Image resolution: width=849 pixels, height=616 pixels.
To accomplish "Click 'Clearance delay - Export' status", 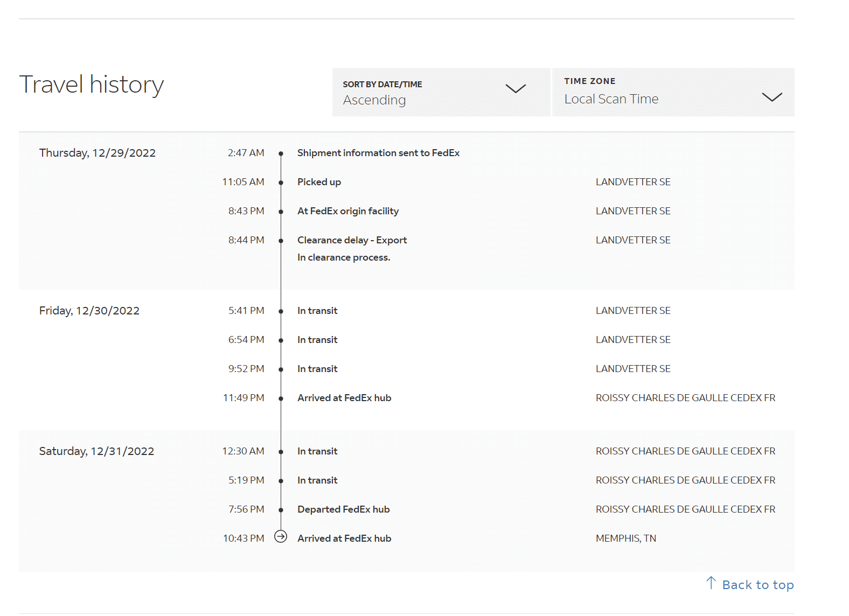I will pos(352,240).
